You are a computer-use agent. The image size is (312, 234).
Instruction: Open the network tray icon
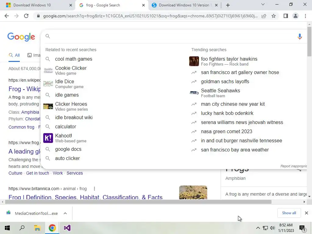click(x=265, y=228)
